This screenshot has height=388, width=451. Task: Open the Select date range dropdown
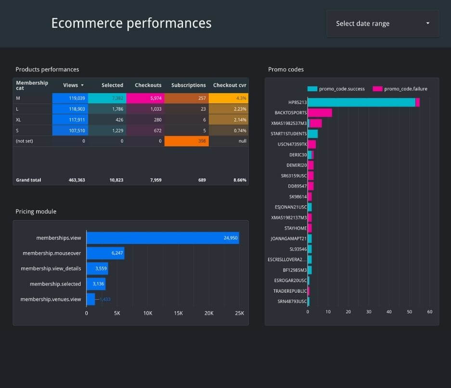pyautogui.click(x=383, y=24)
